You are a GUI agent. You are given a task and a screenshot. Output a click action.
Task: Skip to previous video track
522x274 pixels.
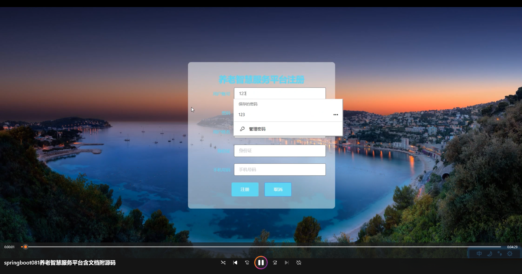235,263
